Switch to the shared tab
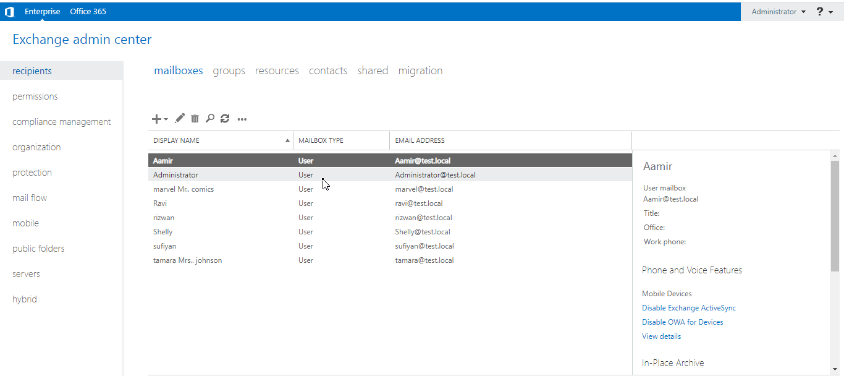 pyautogui.click(x=373, y=70)
